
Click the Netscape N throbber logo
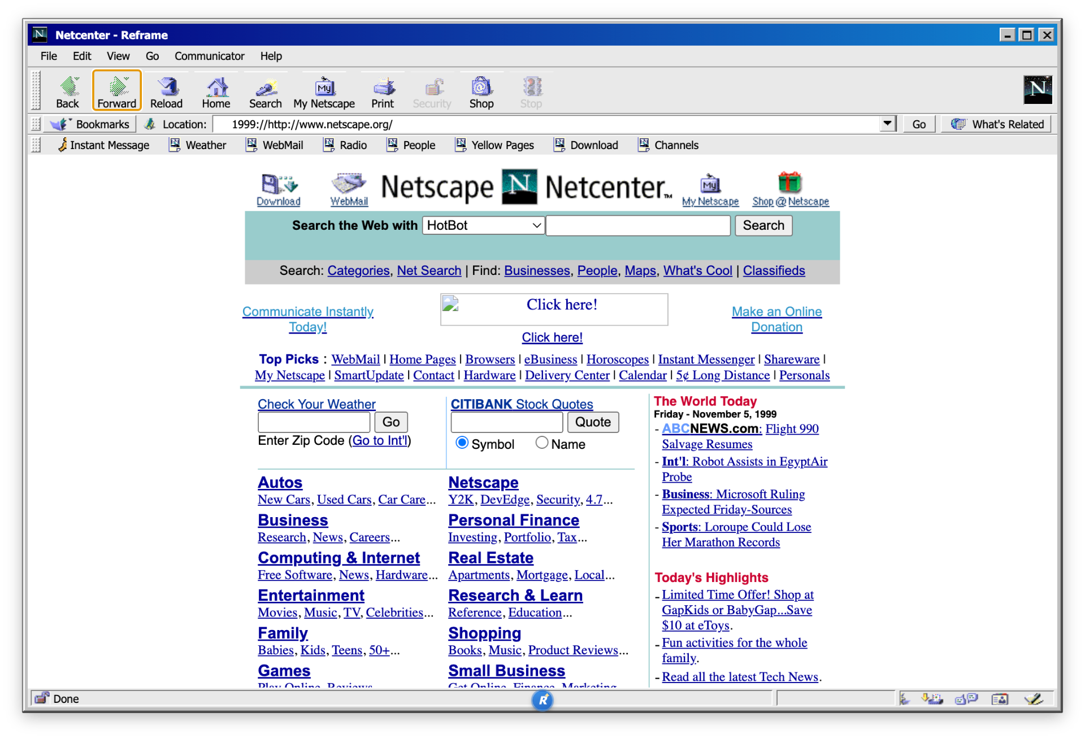1038,90
